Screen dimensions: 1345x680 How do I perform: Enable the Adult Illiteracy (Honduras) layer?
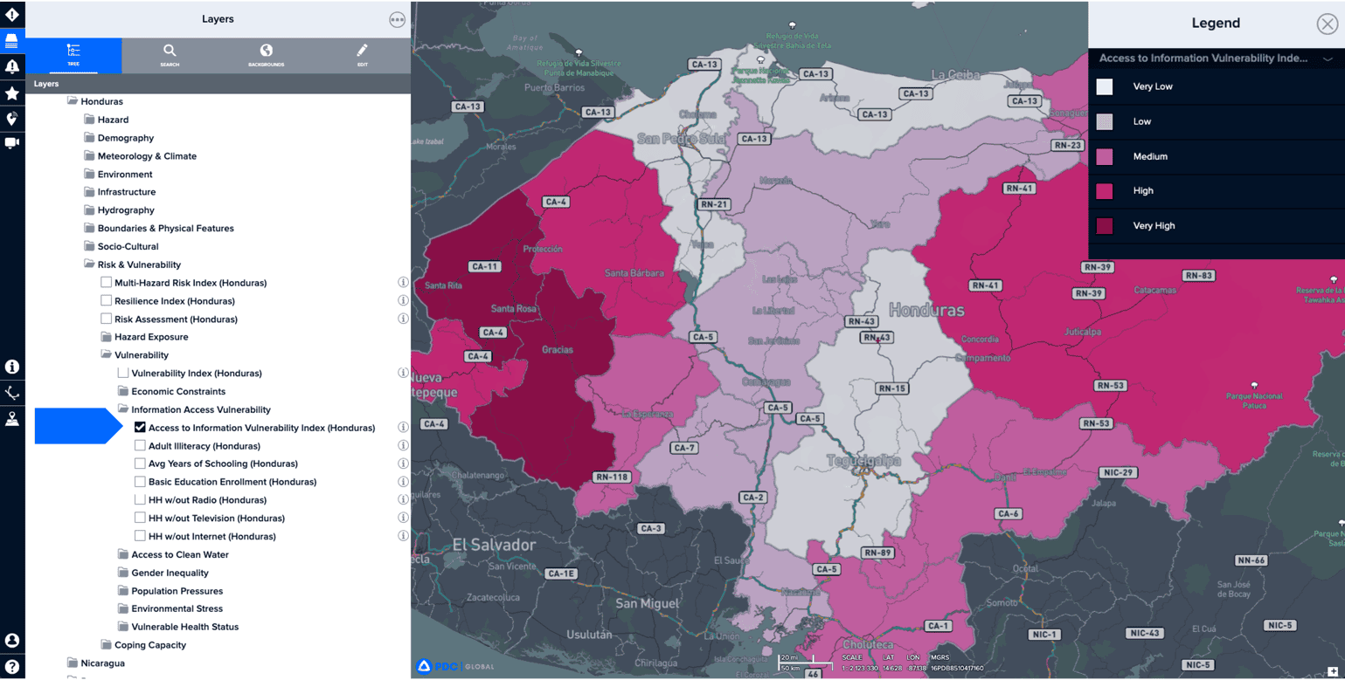140,446
